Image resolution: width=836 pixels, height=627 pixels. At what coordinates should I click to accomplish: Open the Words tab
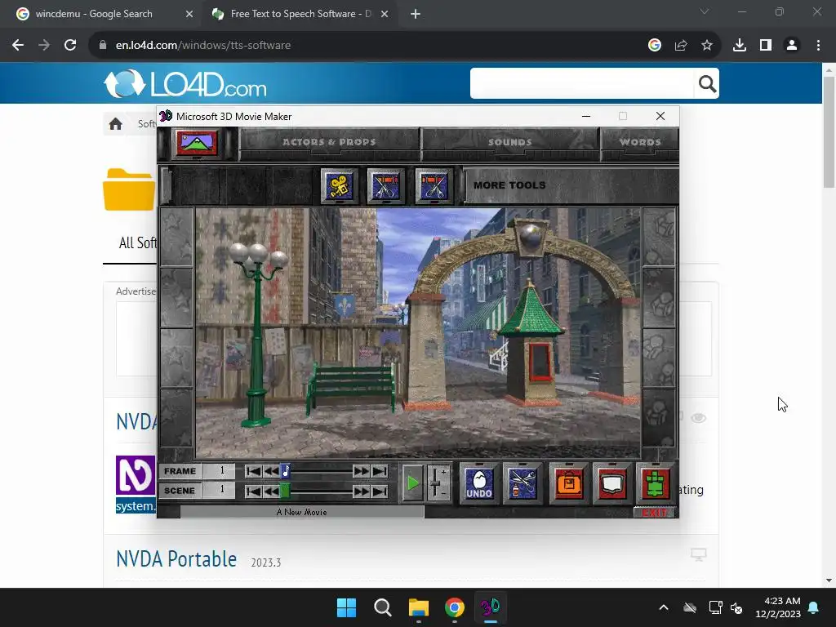pos(640,142)
